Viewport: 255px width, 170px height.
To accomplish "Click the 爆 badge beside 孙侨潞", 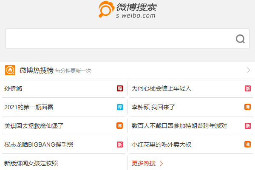I will (120, 88).
